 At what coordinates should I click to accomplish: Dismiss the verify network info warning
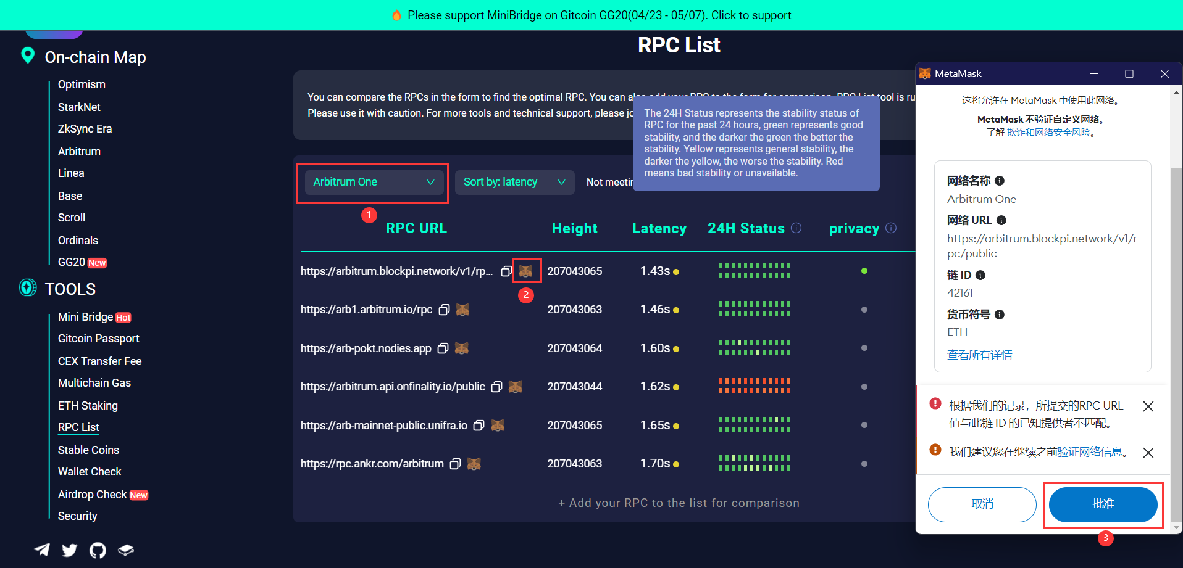1148,453
